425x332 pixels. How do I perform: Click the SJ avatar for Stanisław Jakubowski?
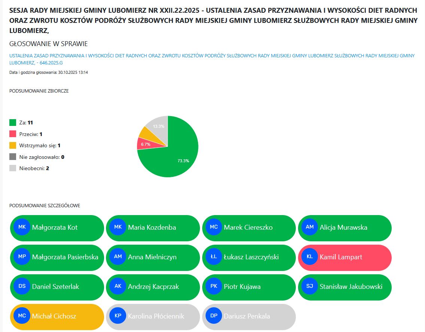coord(310,286)
